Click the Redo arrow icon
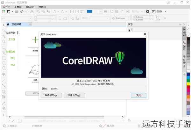This screenshot has height=130, width=191. pos(62,11)
